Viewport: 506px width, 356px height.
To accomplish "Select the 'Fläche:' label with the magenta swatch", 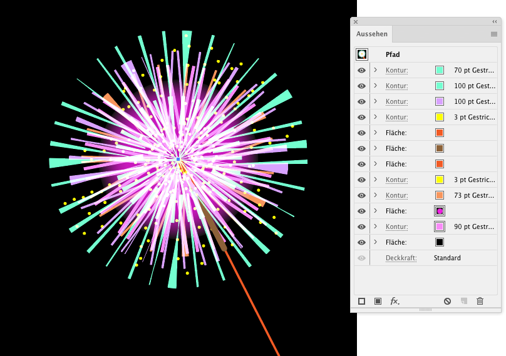I will 396,211.
